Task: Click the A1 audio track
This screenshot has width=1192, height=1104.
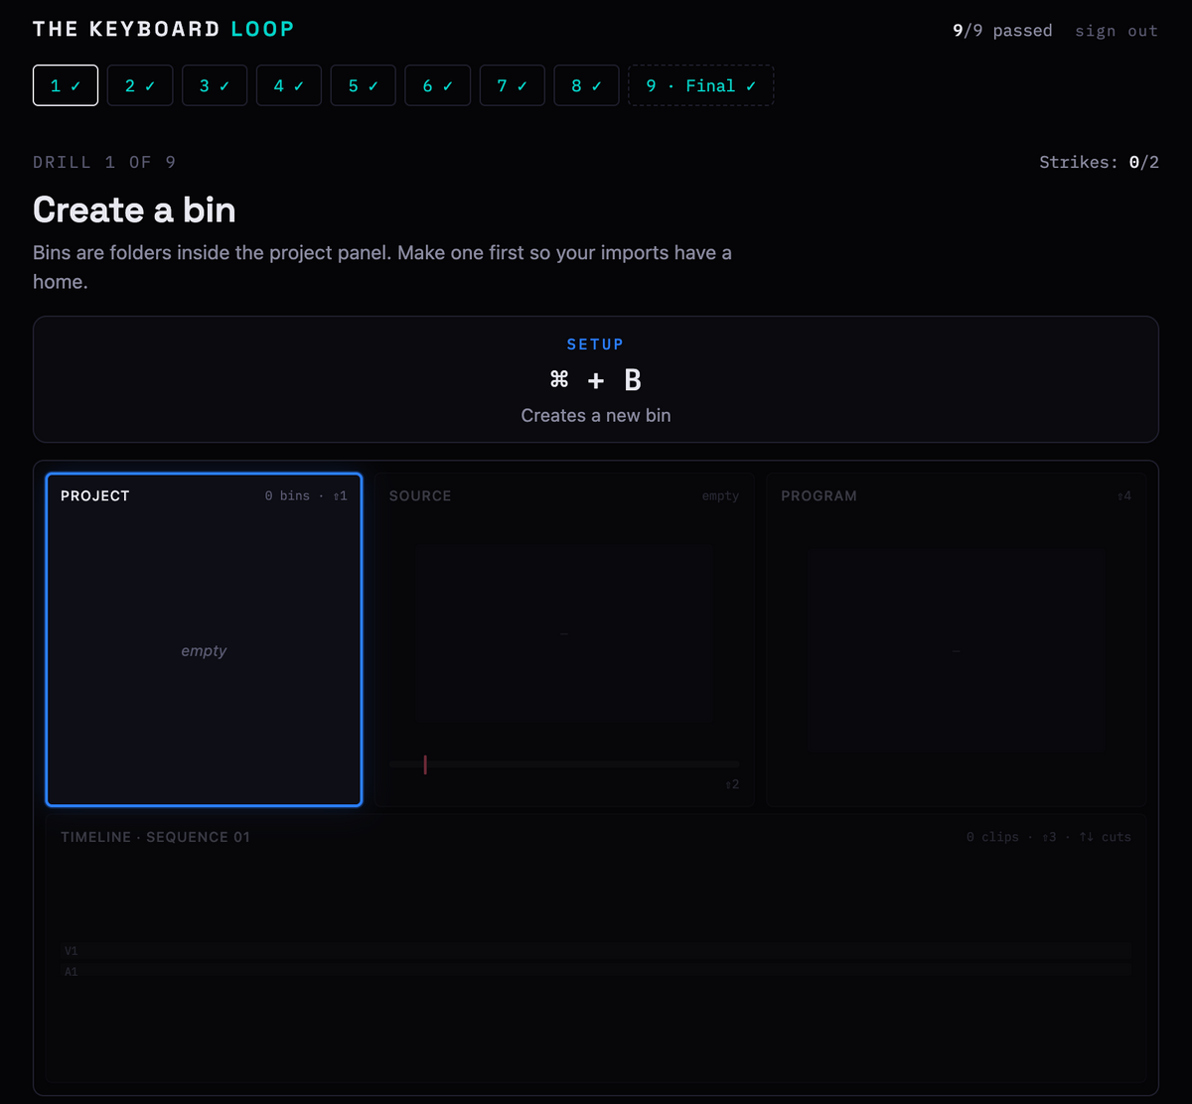Action: pos(596,972)
